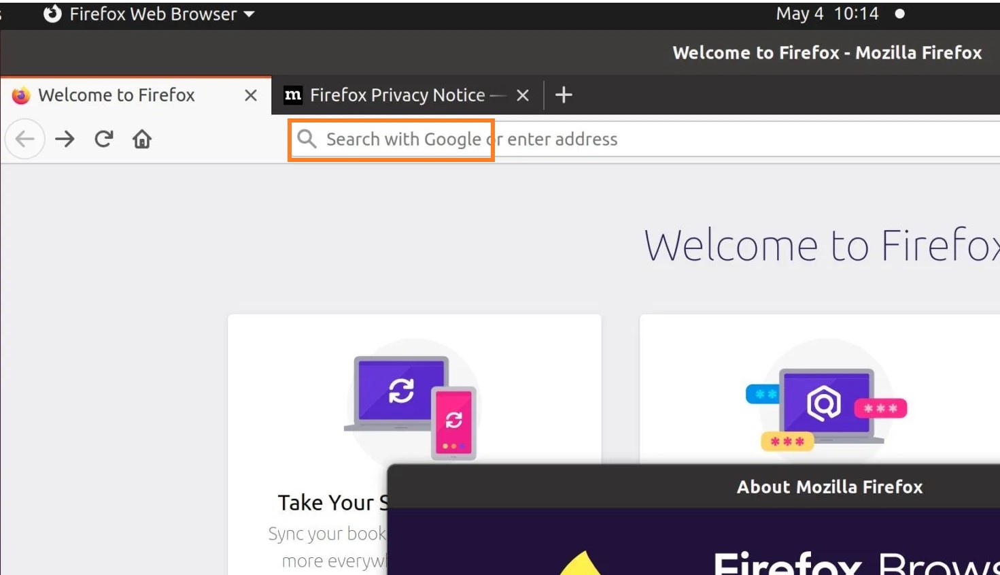Focus the Search with Google address bar
Screen dimensions: 1000x575
(x=644, y=139)
